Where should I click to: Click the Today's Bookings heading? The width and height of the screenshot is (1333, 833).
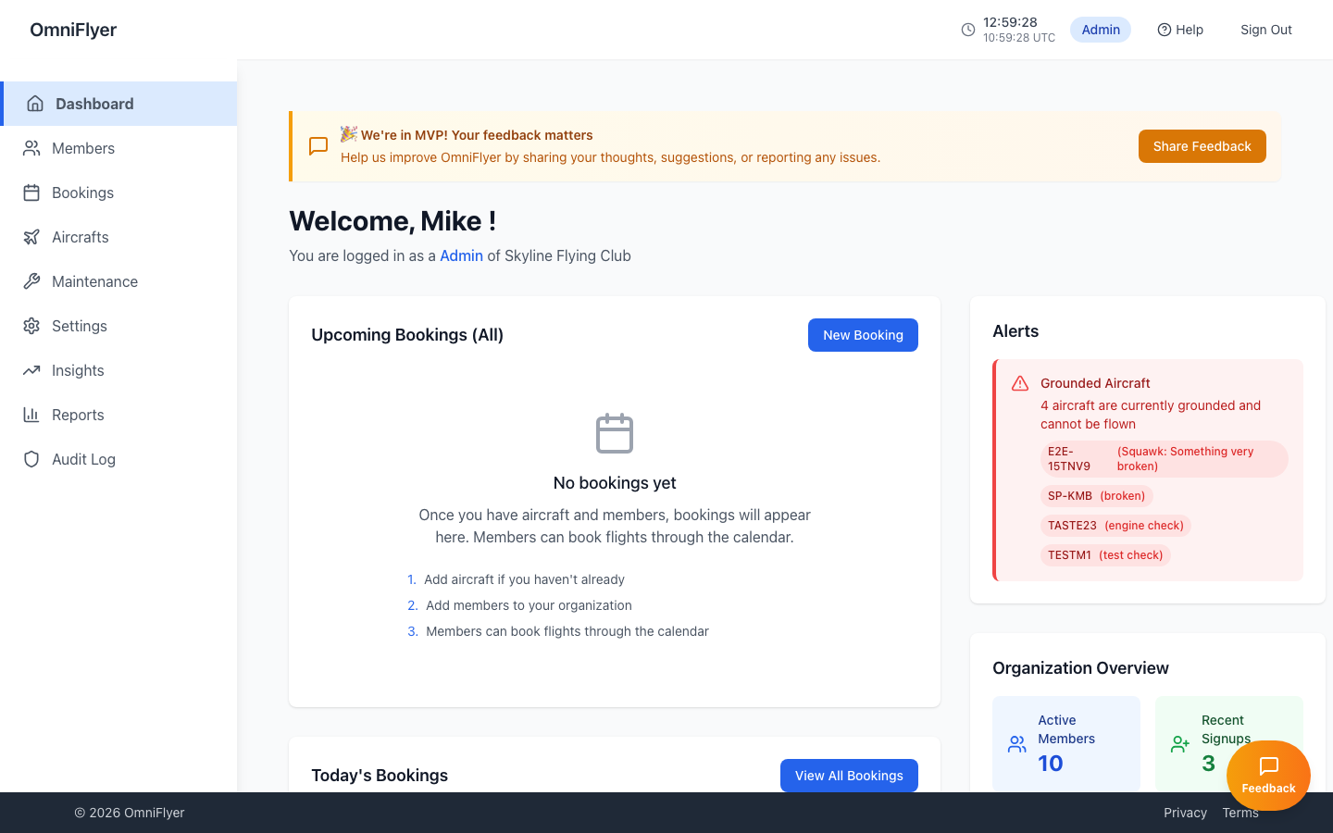tap(380, 776)
